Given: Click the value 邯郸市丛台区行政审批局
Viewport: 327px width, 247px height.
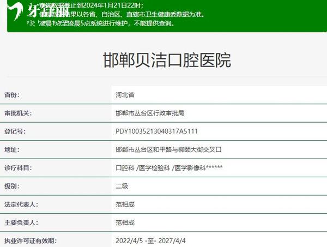Looking at the screenshot, I should [150, 113].
